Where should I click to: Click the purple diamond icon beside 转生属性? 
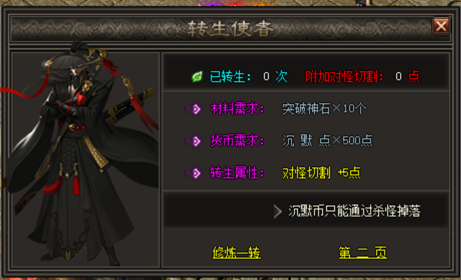click(196, 173)
